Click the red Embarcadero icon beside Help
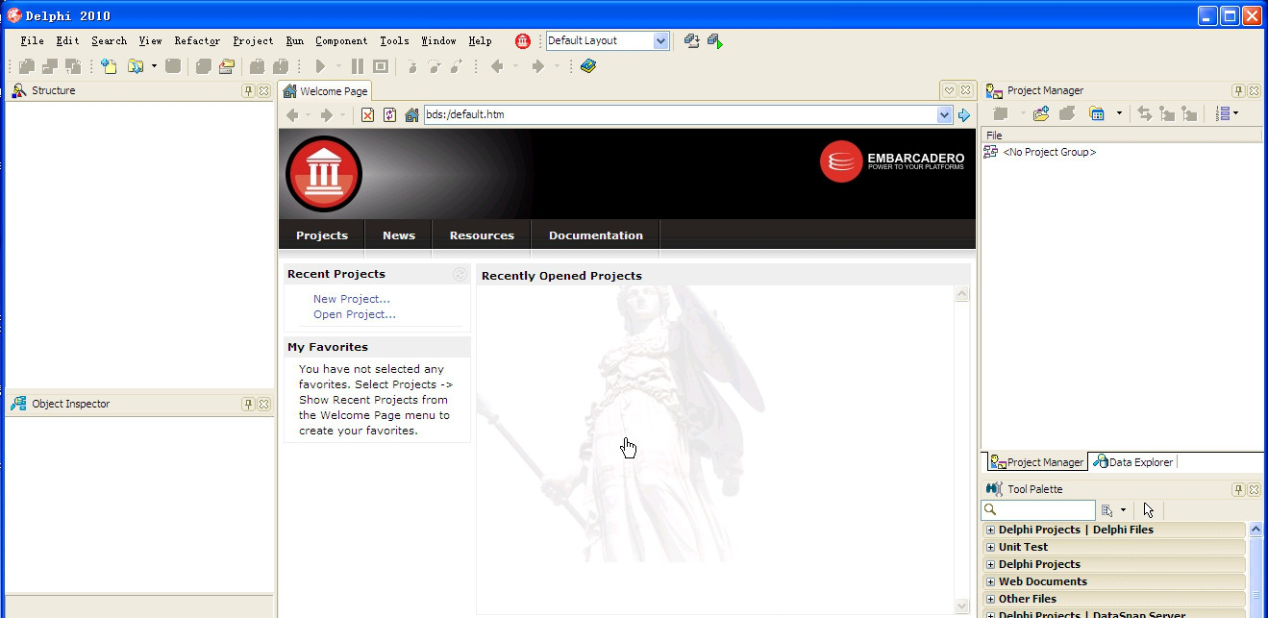1268x642 pixels. pos(522,40)
